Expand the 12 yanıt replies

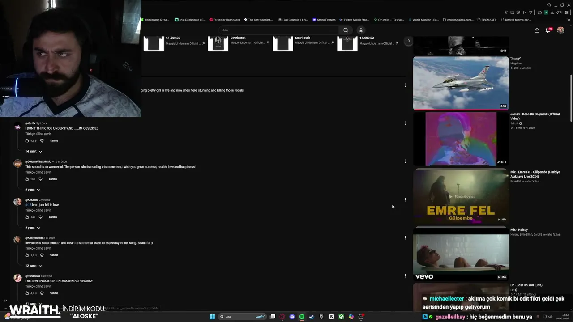pos(34,266)
